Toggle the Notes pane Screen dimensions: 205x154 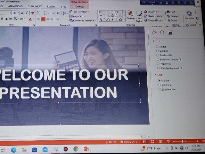coord(111,142)
